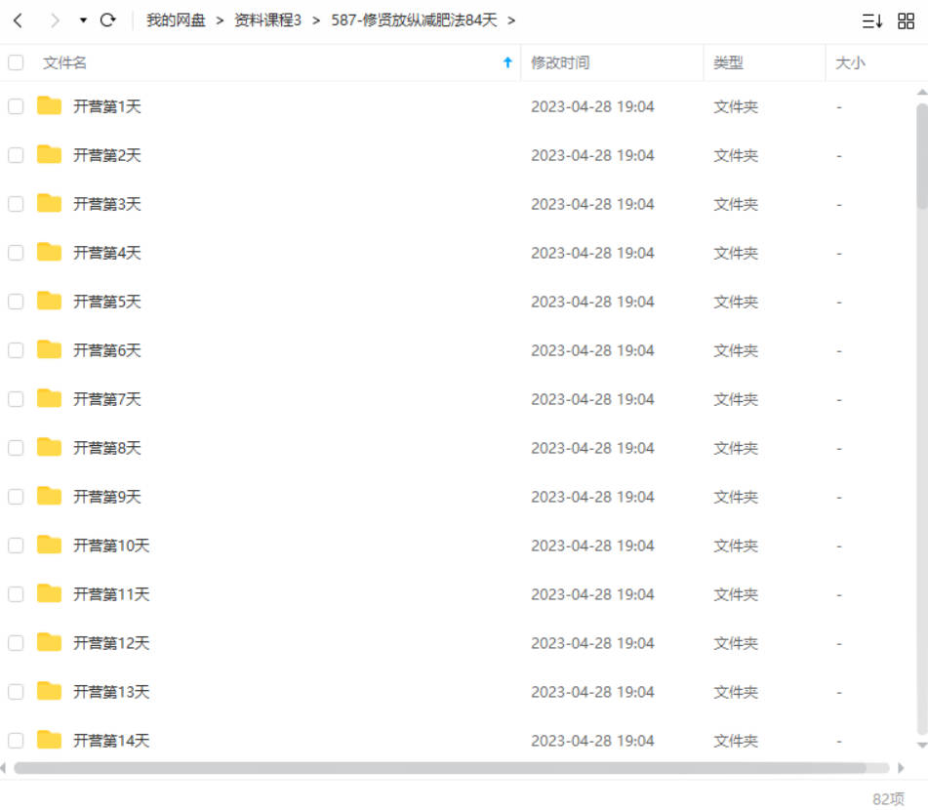The height and width of the screenshot is (810, 928).
Task: Check the box for 开营第7天
Action: click(x=16, y=399)
